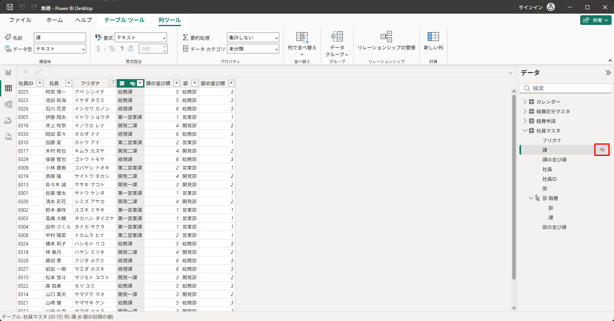Expand the 経費申請 table
The width and height of the screenshot is (614, 321).
click(525, 121)
